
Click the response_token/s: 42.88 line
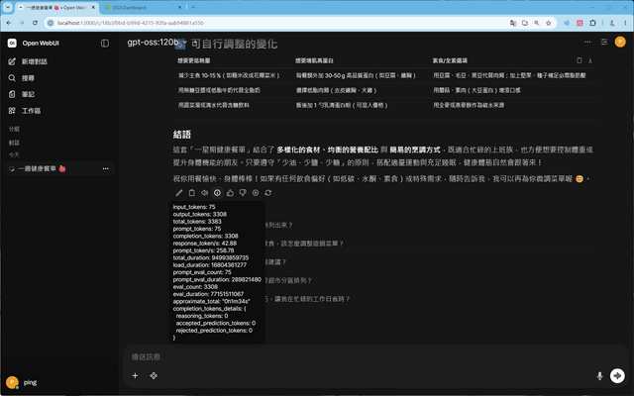tap(205, 244)
